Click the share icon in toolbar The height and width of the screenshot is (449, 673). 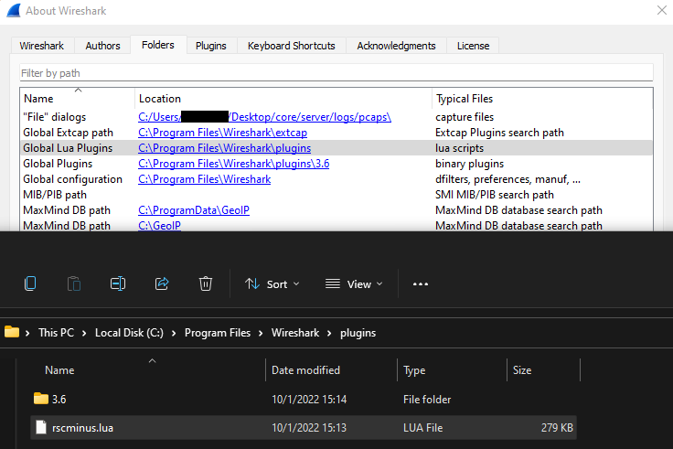pyautogui.click(x=162, y=283)
